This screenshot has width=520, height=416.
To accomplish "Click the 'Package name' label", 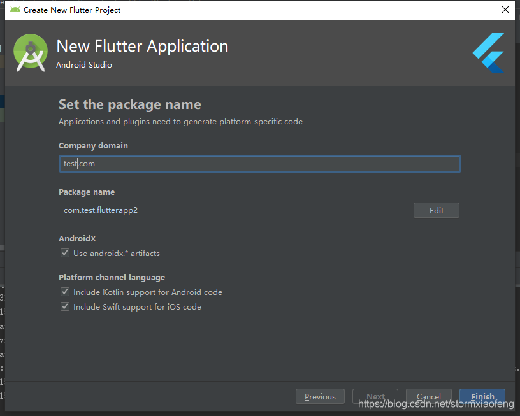I will (x=87, y=192).
